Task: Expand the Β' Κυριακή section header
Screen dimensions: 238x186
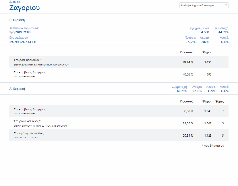Action: tap(17, 20)
